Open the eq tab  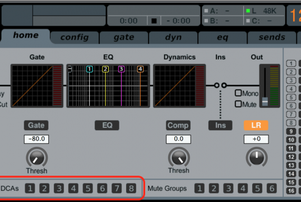pos(223,38)
